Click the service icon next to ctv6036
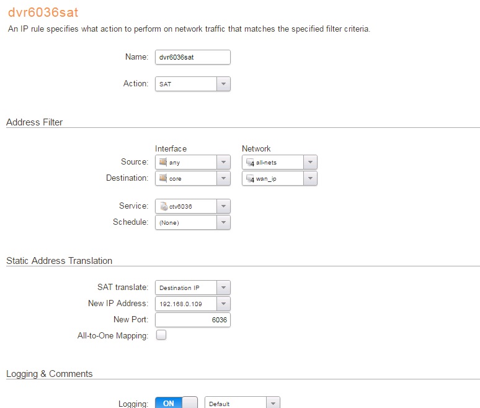 [164, 206]
